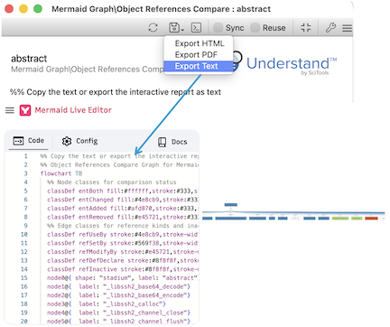This screenshot has width=390, height=327.
Task: Choose Export Text from the menu
Action: pyautogui.click(x=199, y=66)
